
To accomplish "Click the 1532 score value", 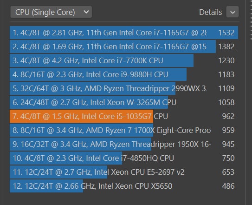I will click(226, 33).
